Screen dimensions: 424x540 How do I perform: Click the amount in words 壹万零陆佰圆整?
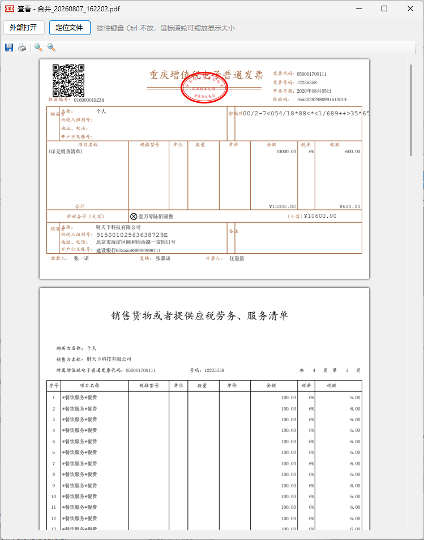[x=156, y=217]
